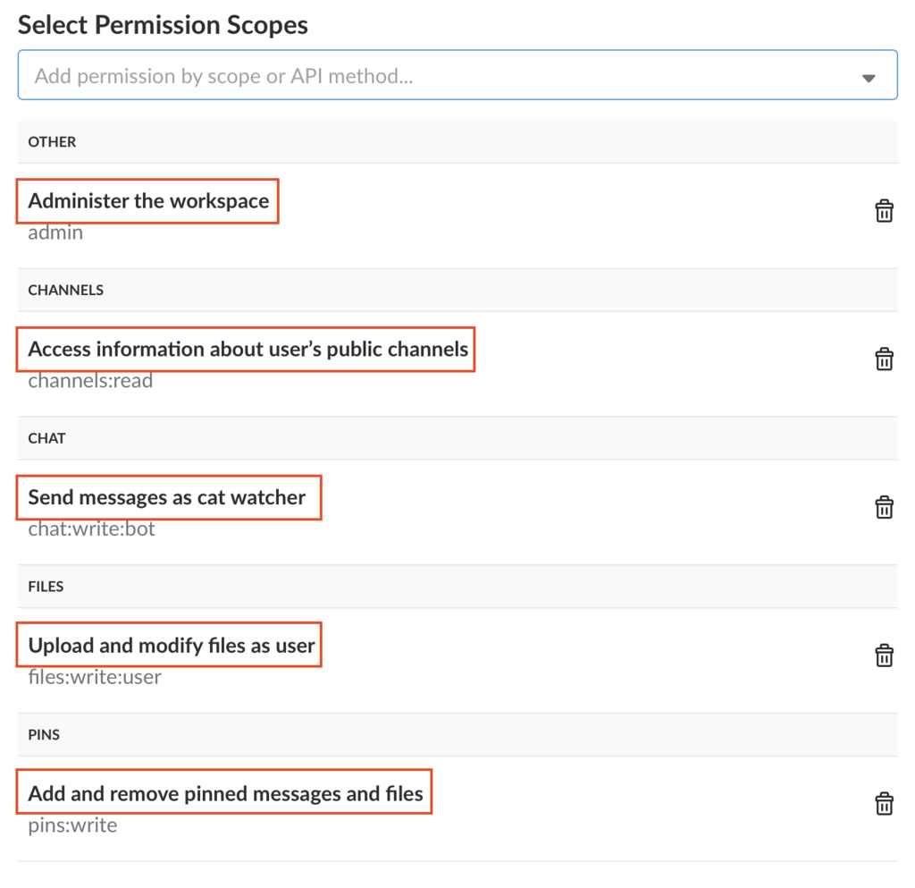This screenshot has width=915, height=888.
Task: Click the CHANNELS section header
Action: coord(65,290)
